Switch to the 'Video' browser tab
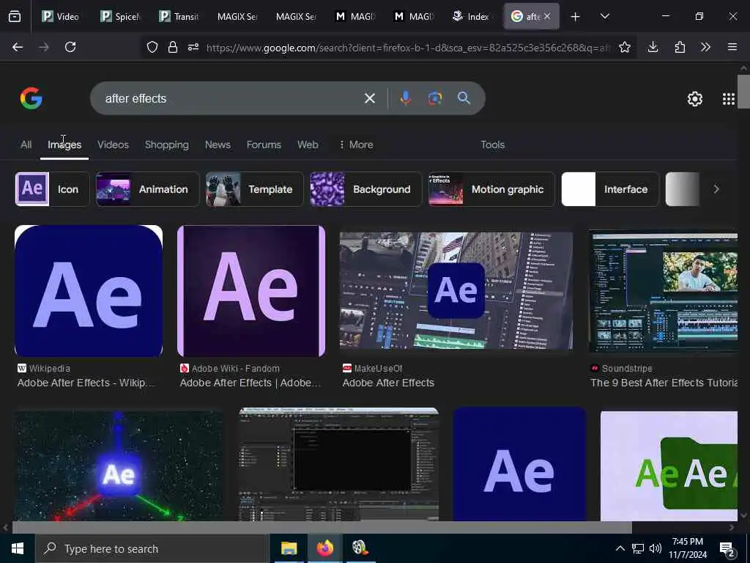The width and height of the screenshot is (750, 563). 61,16
